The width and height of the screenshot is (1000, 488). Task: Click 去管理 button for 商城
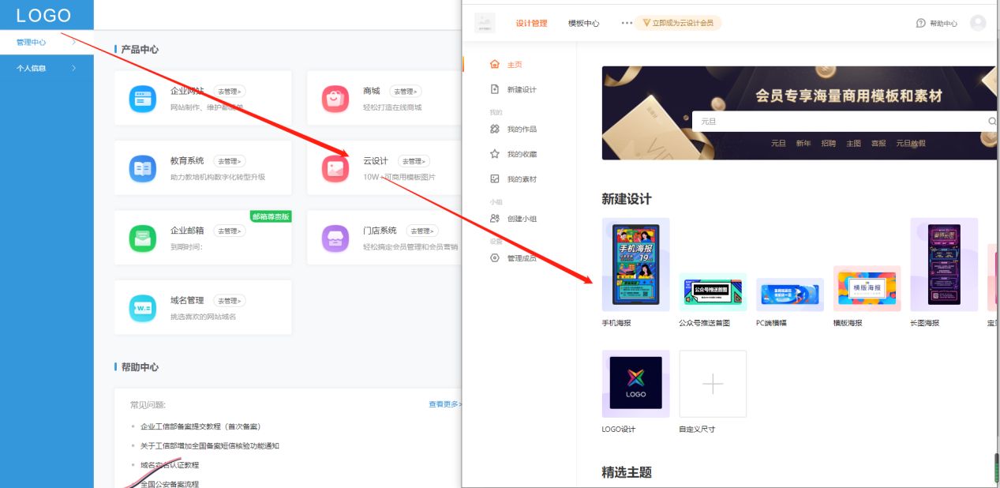[406, 92]
